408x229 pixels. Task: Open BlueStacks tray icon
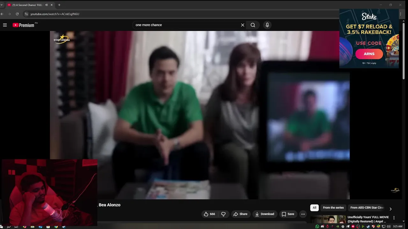[x=378, y=226]
